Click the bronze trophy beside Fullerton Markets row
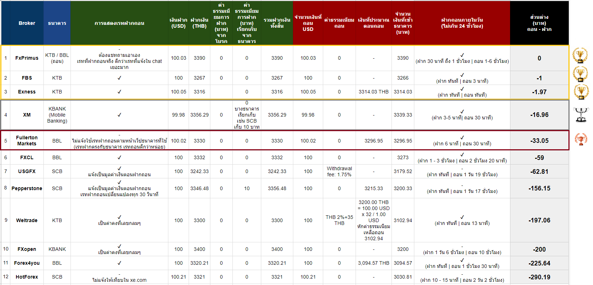This screenshot has width=593, height=285. [x=581, y=139]
